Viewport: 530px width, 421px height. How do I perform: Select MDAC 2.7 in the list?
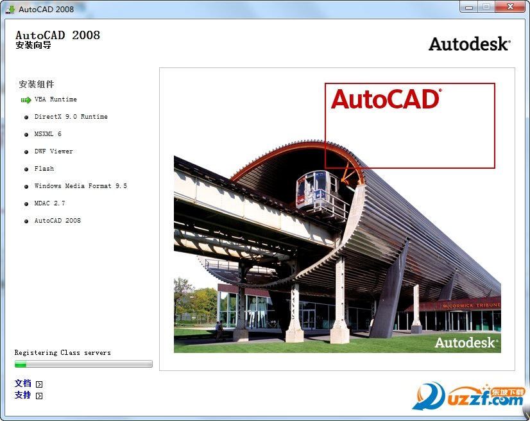click(49, 203)
